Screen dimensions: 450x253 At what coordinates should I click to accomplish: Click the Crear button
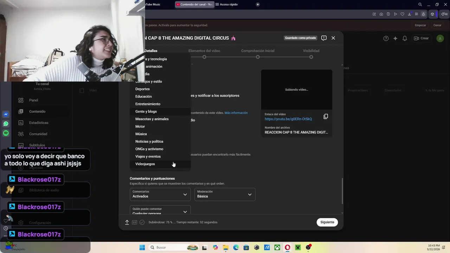[421, 38]
